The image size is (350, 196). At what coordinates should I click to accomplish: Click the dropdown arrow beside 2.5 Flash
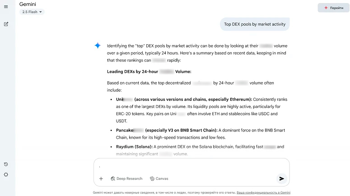pyautogui.click(x=41, y=12)
